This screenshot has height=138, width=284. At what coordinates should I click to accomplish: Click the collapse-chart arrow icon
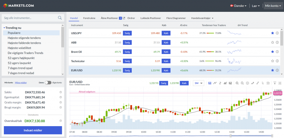tap(275, 83)
